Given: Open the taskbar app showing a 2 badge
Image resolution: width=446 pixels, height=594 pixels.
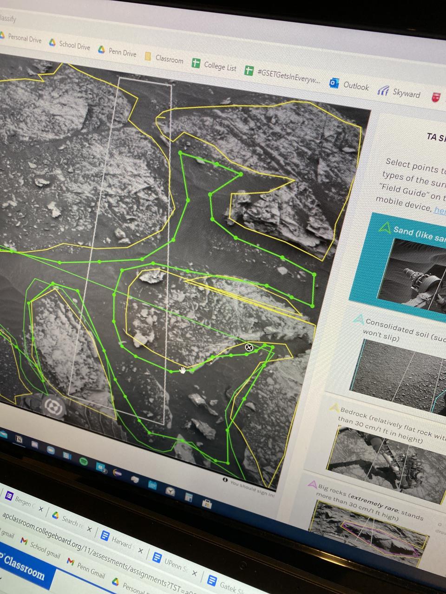Looking at the screenshot, I should pos(100,467).
